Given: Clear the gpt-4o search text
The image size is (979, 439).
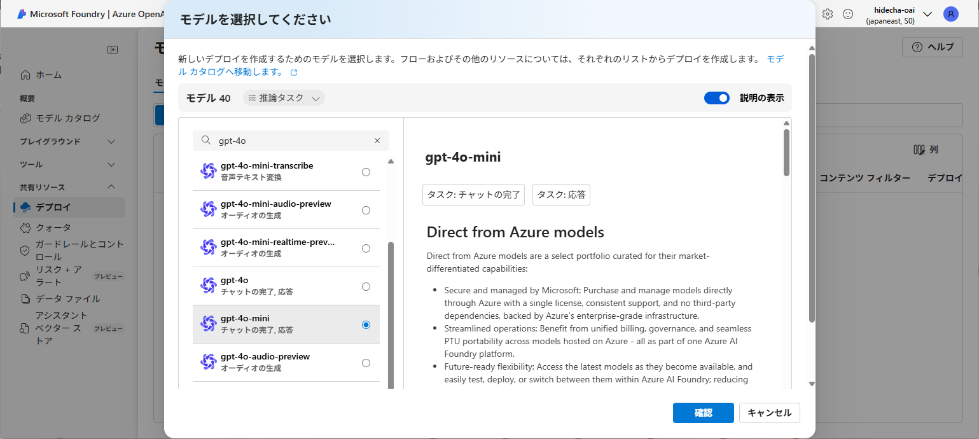Looking at the screenshot, I should [377, 141].
